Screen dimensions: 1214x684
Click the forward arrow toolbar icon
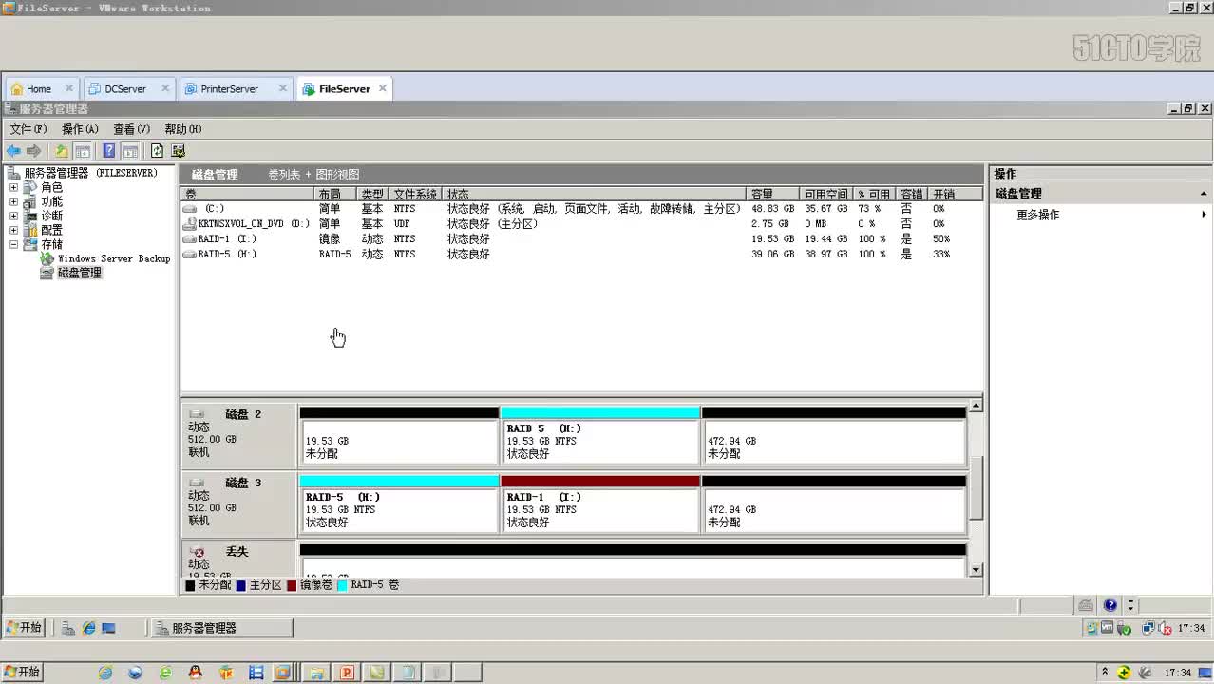(34, 151)
